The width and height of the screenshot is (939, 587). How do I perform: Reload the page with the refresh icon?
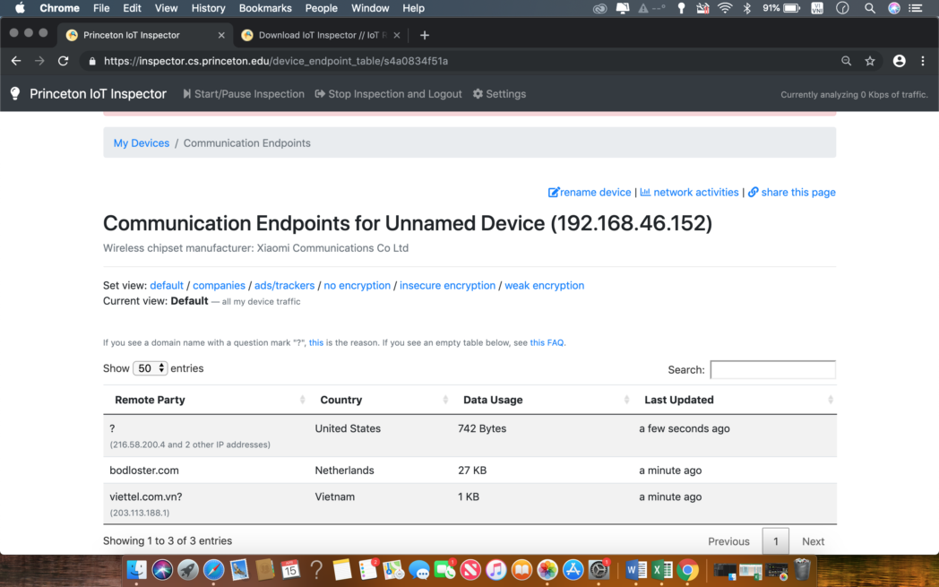63,61
